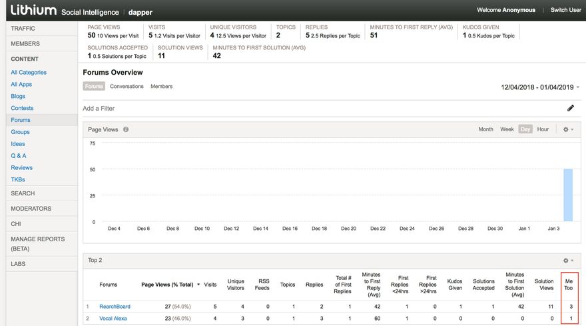The width and height of the screenshot is (586, 326).
Task: Click the PAGE VIEWS summary metric
Action: click(x=113, y=32)
